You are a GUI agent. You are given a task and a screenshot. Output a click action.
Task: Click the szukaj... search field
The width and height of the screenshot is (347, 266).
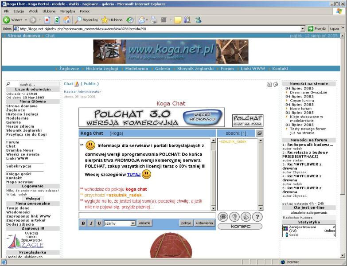pyautogui.click(x=39, y=84)
